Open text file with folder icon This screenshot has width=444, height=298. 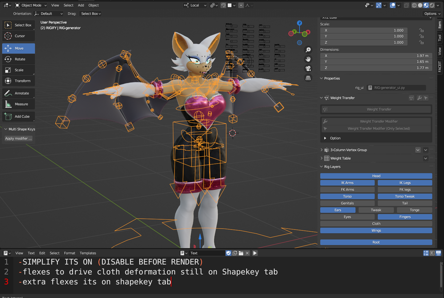click(241, 253)
